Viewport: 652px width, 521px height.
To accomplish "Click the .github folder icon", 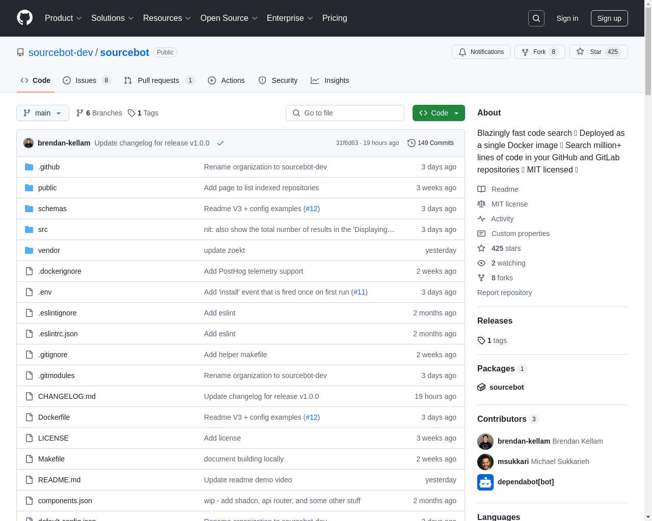I will pos(29,167).
